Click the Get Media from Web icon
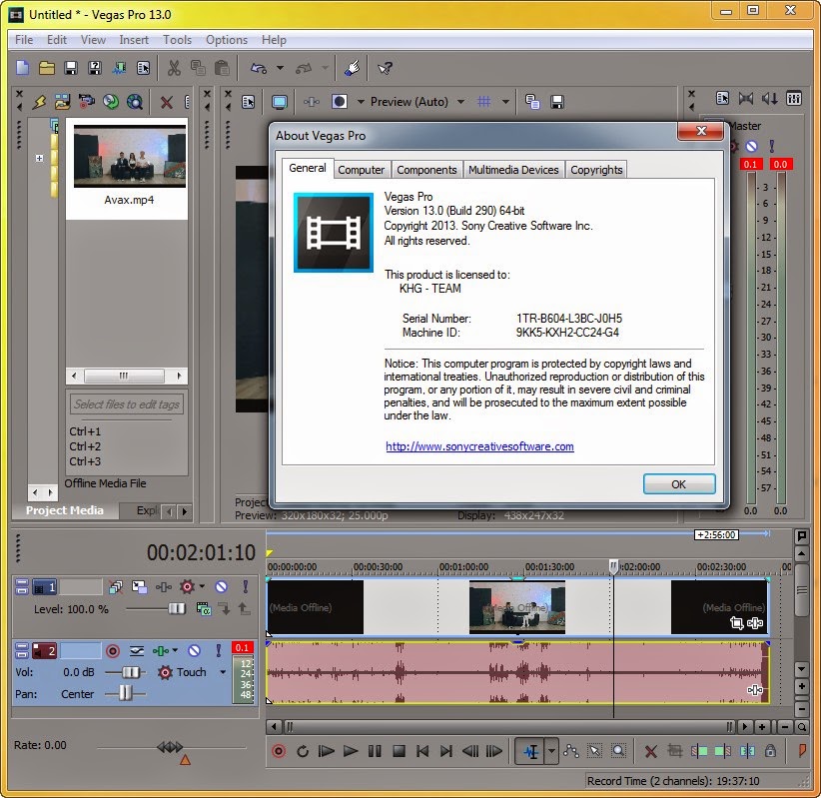The width and height of the screenshot is (821, 798). click(135, 102)
